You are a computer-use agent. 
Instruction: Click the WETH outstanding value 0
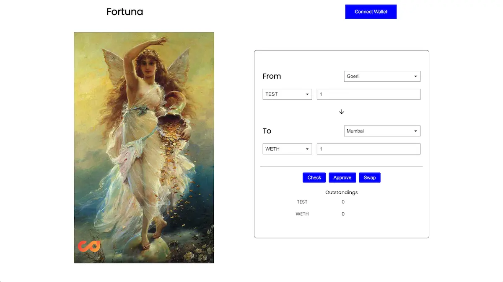343,214
